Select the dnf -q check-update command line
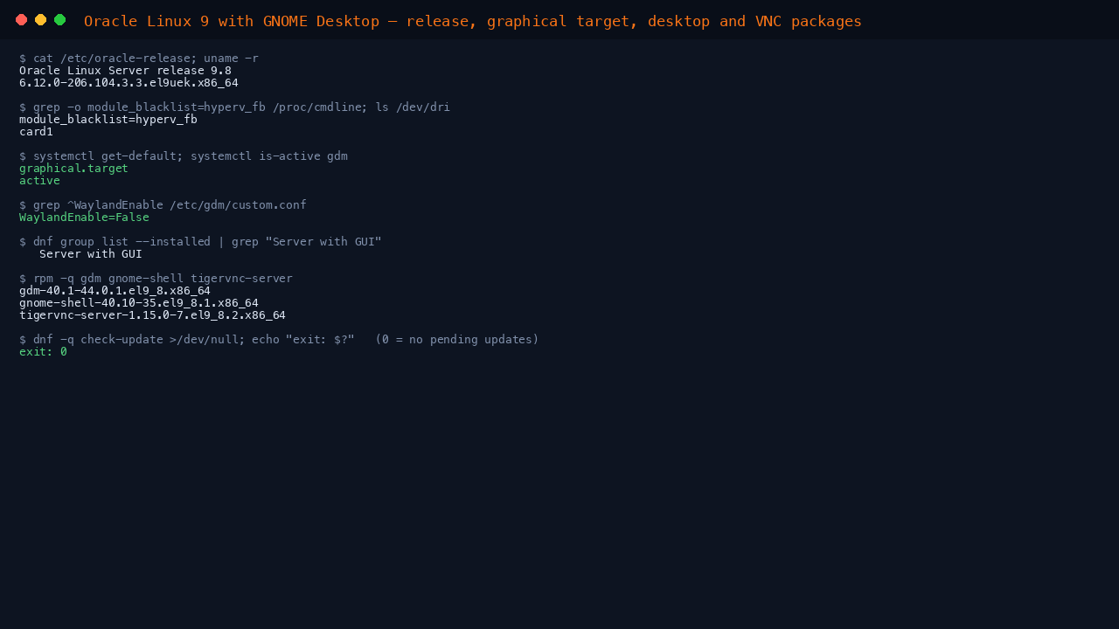Viewport: 1119px width, 629px height. point(279,340)
